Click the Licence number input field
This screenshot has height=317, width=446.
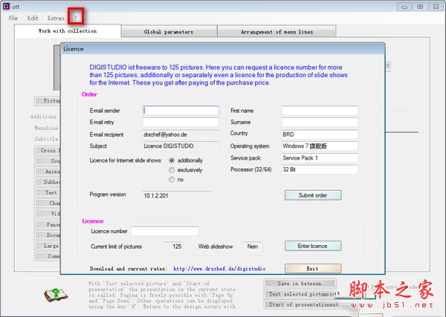pyautogui.click(x=165, y=231)
